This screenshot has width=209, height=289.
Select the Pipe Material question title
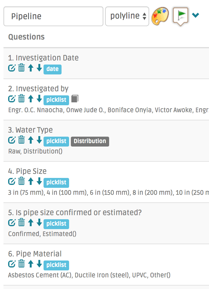pyautogui.click(x=35, y=254)
